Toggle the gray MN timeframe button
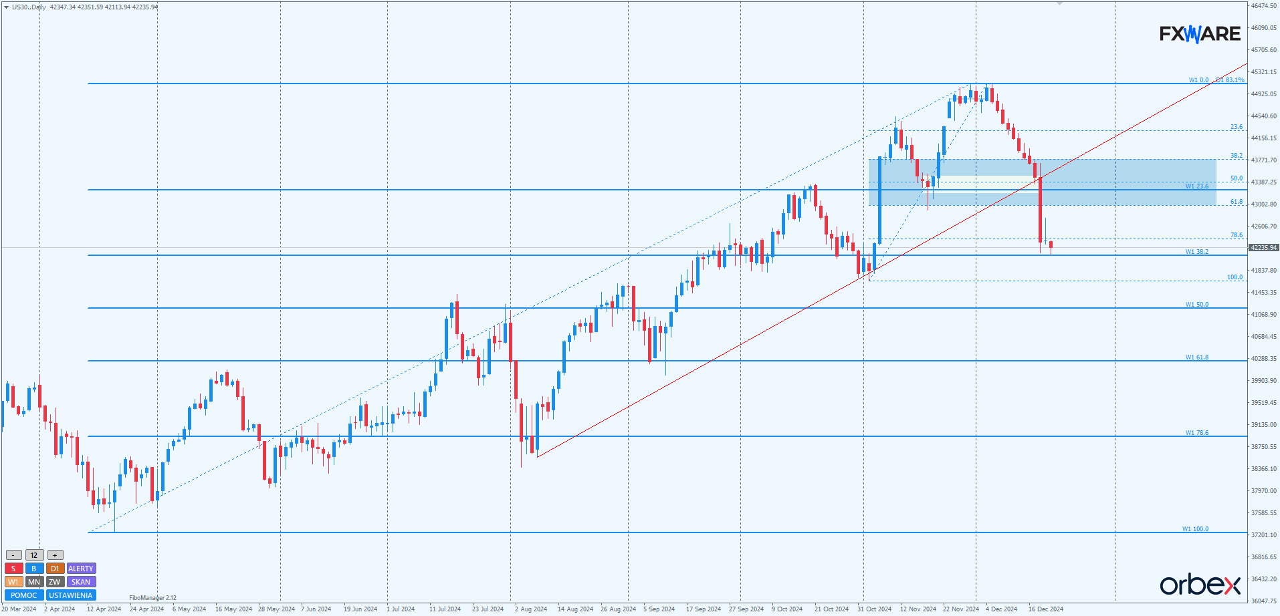The width and height of the screenshot is (1280, 616). (x=34, y=582)
